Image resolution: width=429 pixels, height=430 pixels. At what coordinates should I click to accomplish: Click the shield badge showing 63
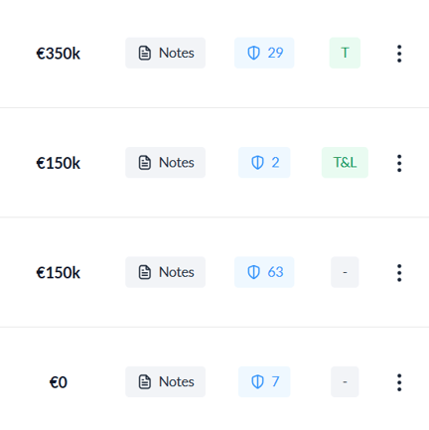[264, 272]
